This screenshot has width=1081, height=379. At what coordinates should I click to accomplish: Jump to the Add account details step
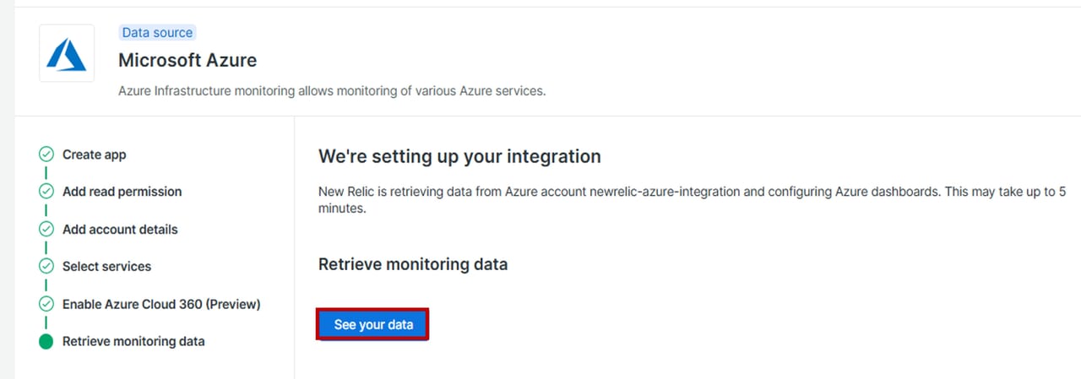click(120, 230)
